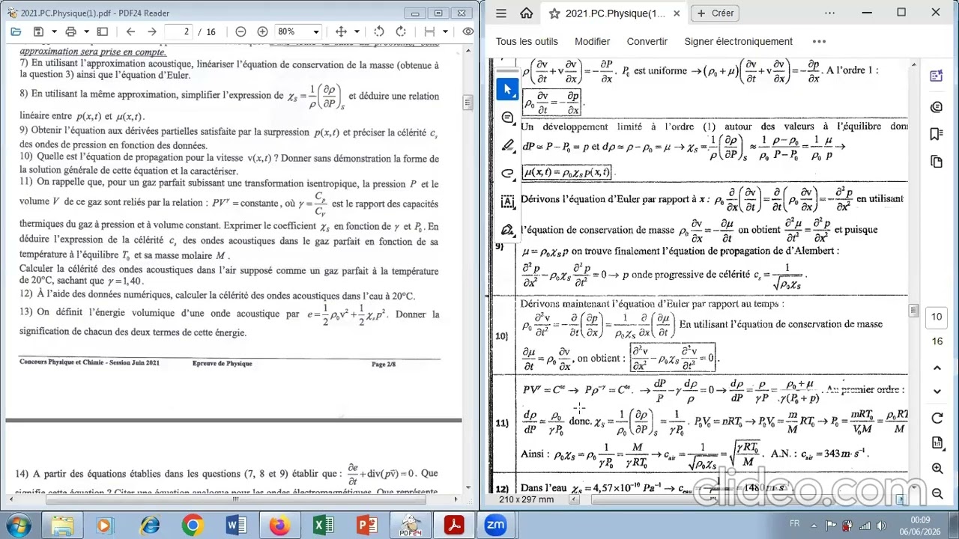Viewport: 959px width, 539px height.
Task: Click the FR language indicator
Action: point(795,523)
